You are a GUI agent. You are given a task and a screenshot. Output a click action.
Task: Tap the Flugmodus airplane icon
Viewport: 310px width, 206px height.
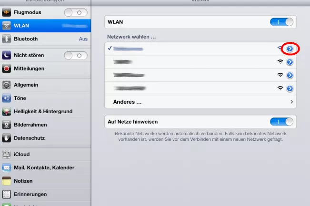click(x=6, y=12)
